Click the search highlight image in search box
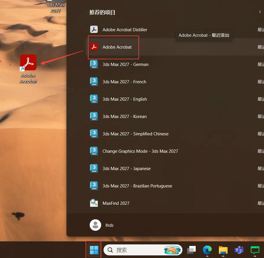This screenshot has height=258, width=264. (172, 250)
